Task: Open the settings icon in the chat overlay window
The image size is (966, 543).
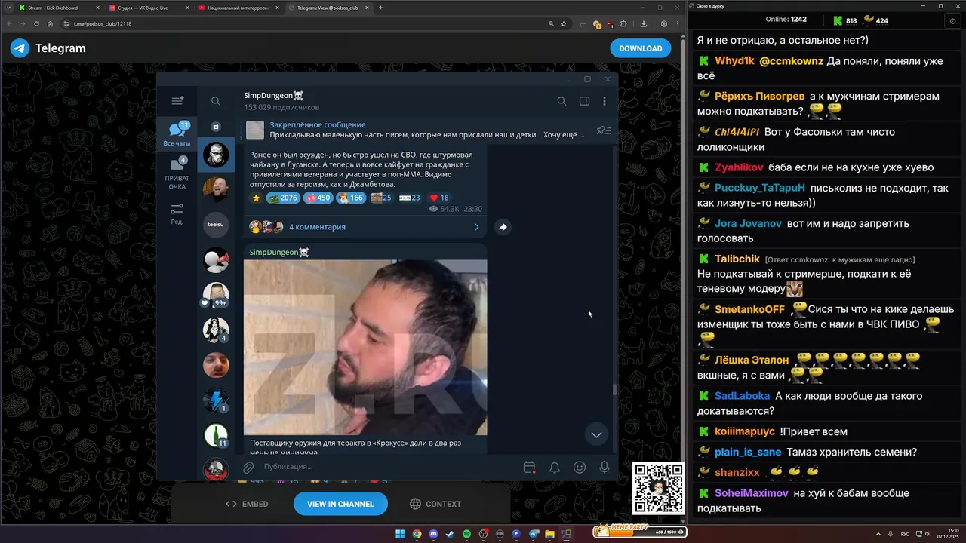Action: (952, 21)
